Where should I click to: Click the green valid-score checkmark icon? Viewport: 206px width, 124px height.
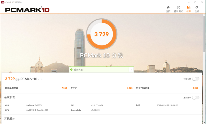tap(71, 70)
